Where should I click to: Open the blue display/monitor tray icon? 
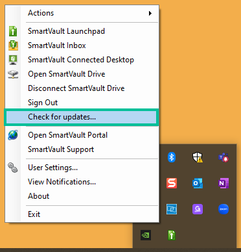coord(172,209)
